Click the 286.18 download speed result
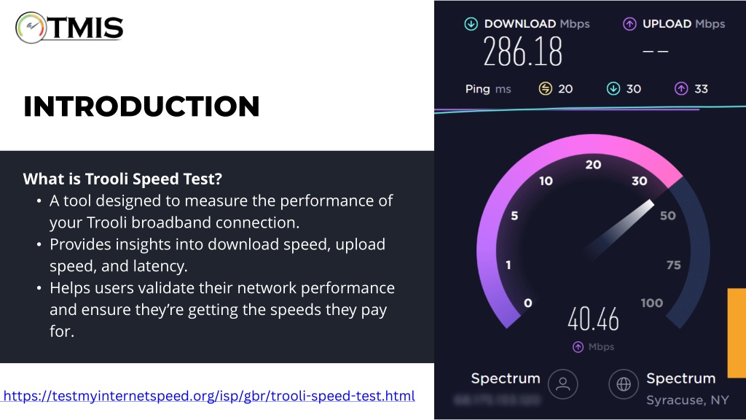The height and width of the screenshot is (420, 746). tap(522, 52)
